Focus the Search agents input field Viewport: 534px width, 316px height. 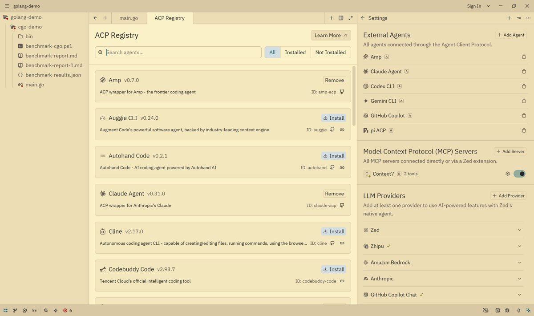point(182,53)
